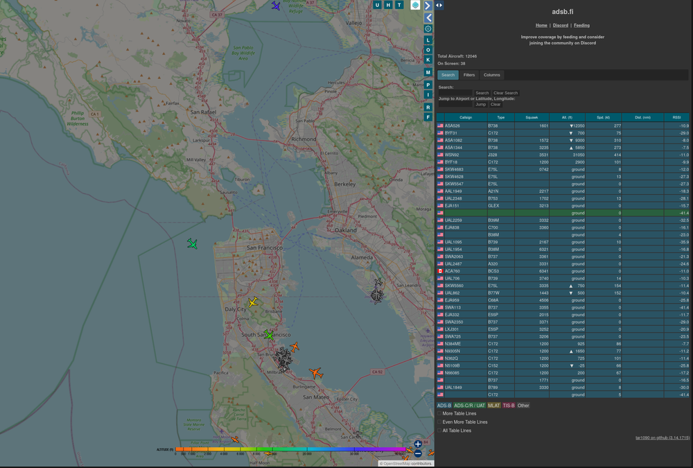Click the settings gear icon on map
The width and height of the screenshot is (693, 468).
pos(428,28)
